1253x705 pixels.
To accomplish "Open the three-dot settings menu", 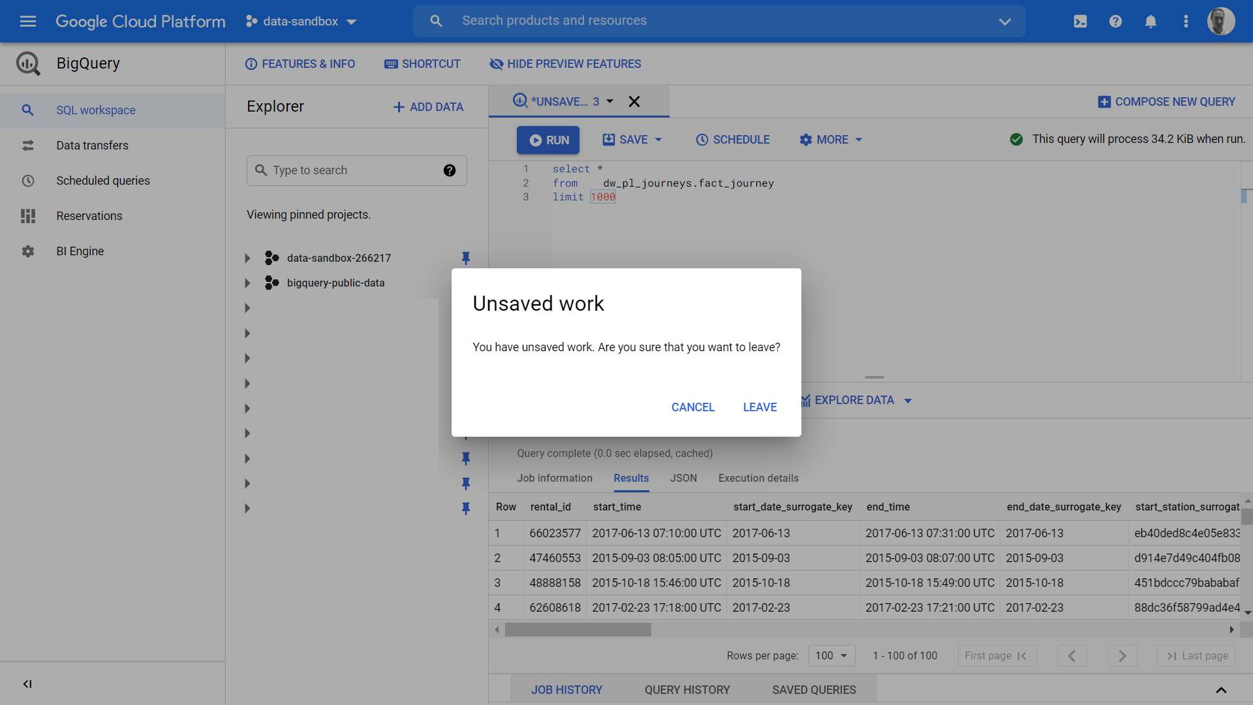I will pos(1186,21).
